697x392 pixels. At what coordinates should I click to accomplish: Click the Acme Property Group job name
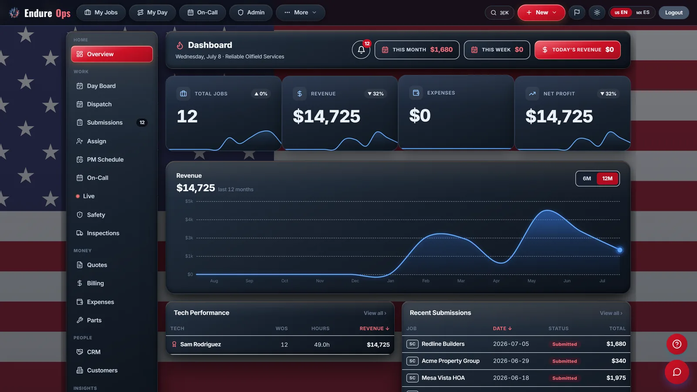450,361
